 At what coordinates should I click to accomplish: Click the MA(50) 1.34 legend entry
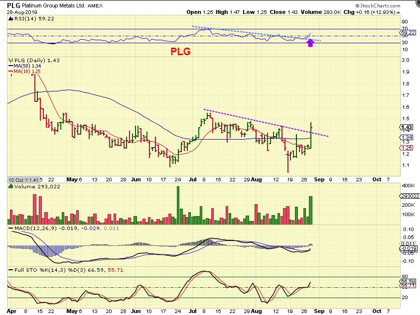tap(24, 66)
